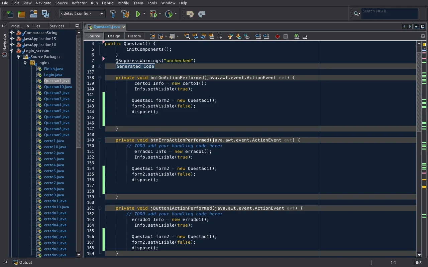Expand the Generated Code fold
428x267 pixels.
point(99,66)
